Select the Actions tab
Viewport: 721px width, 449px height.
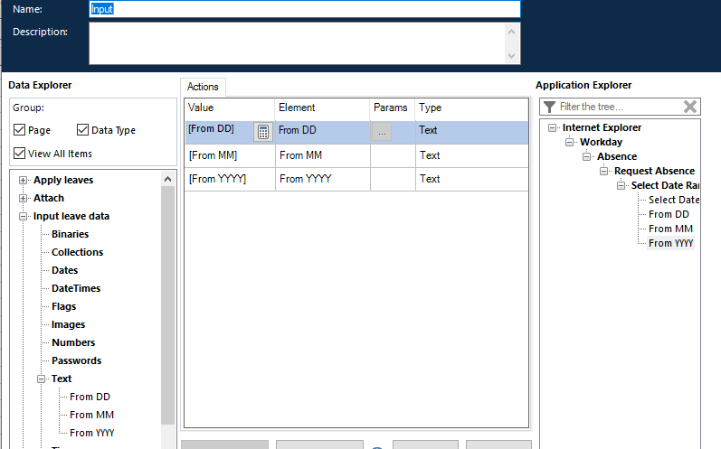click(x=203, y=87)
